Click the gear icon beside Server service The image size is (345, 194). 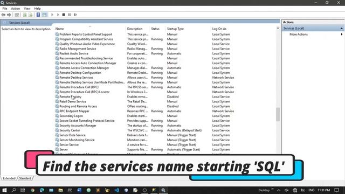pyautogui.click(x=57, y=149)
